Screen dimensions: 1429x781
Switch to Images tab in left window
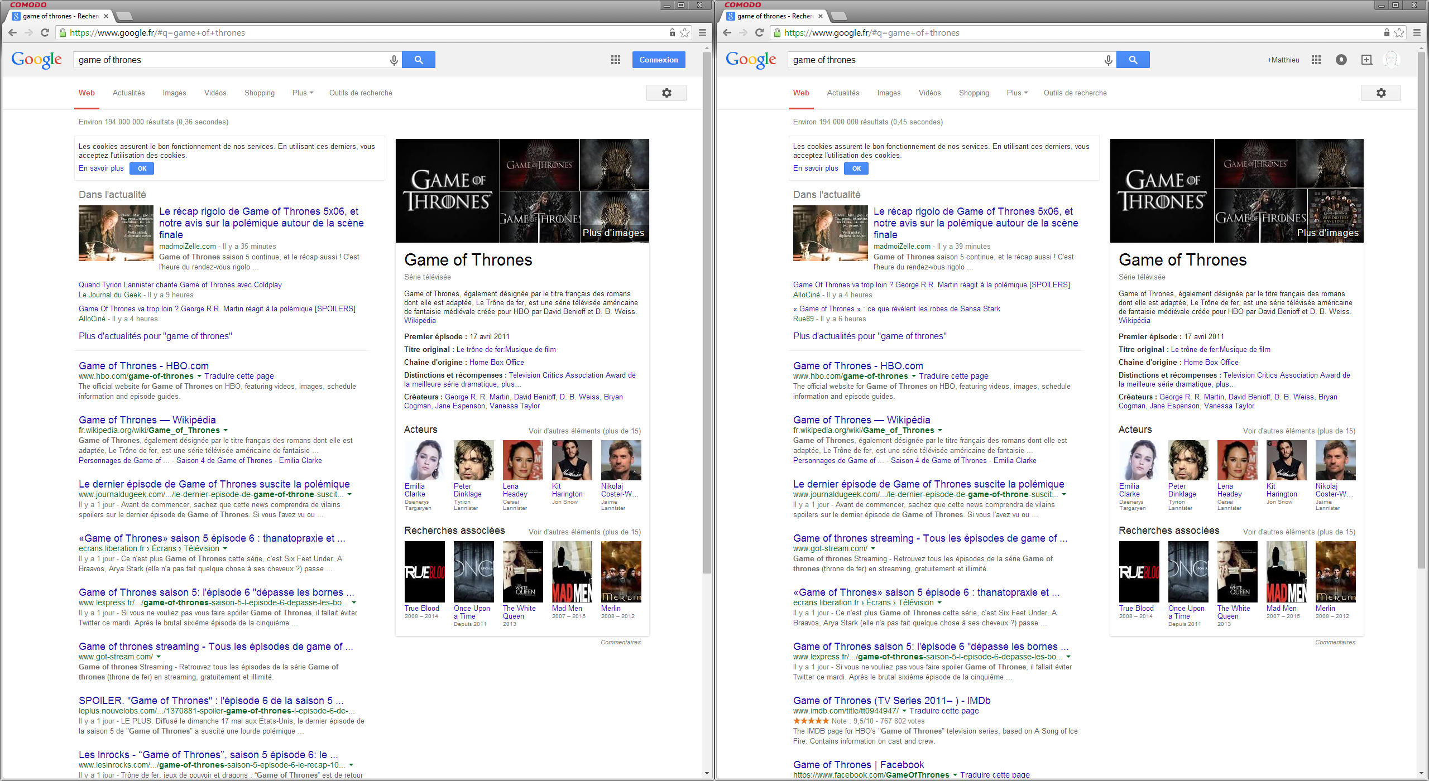(x=174, y=93)
